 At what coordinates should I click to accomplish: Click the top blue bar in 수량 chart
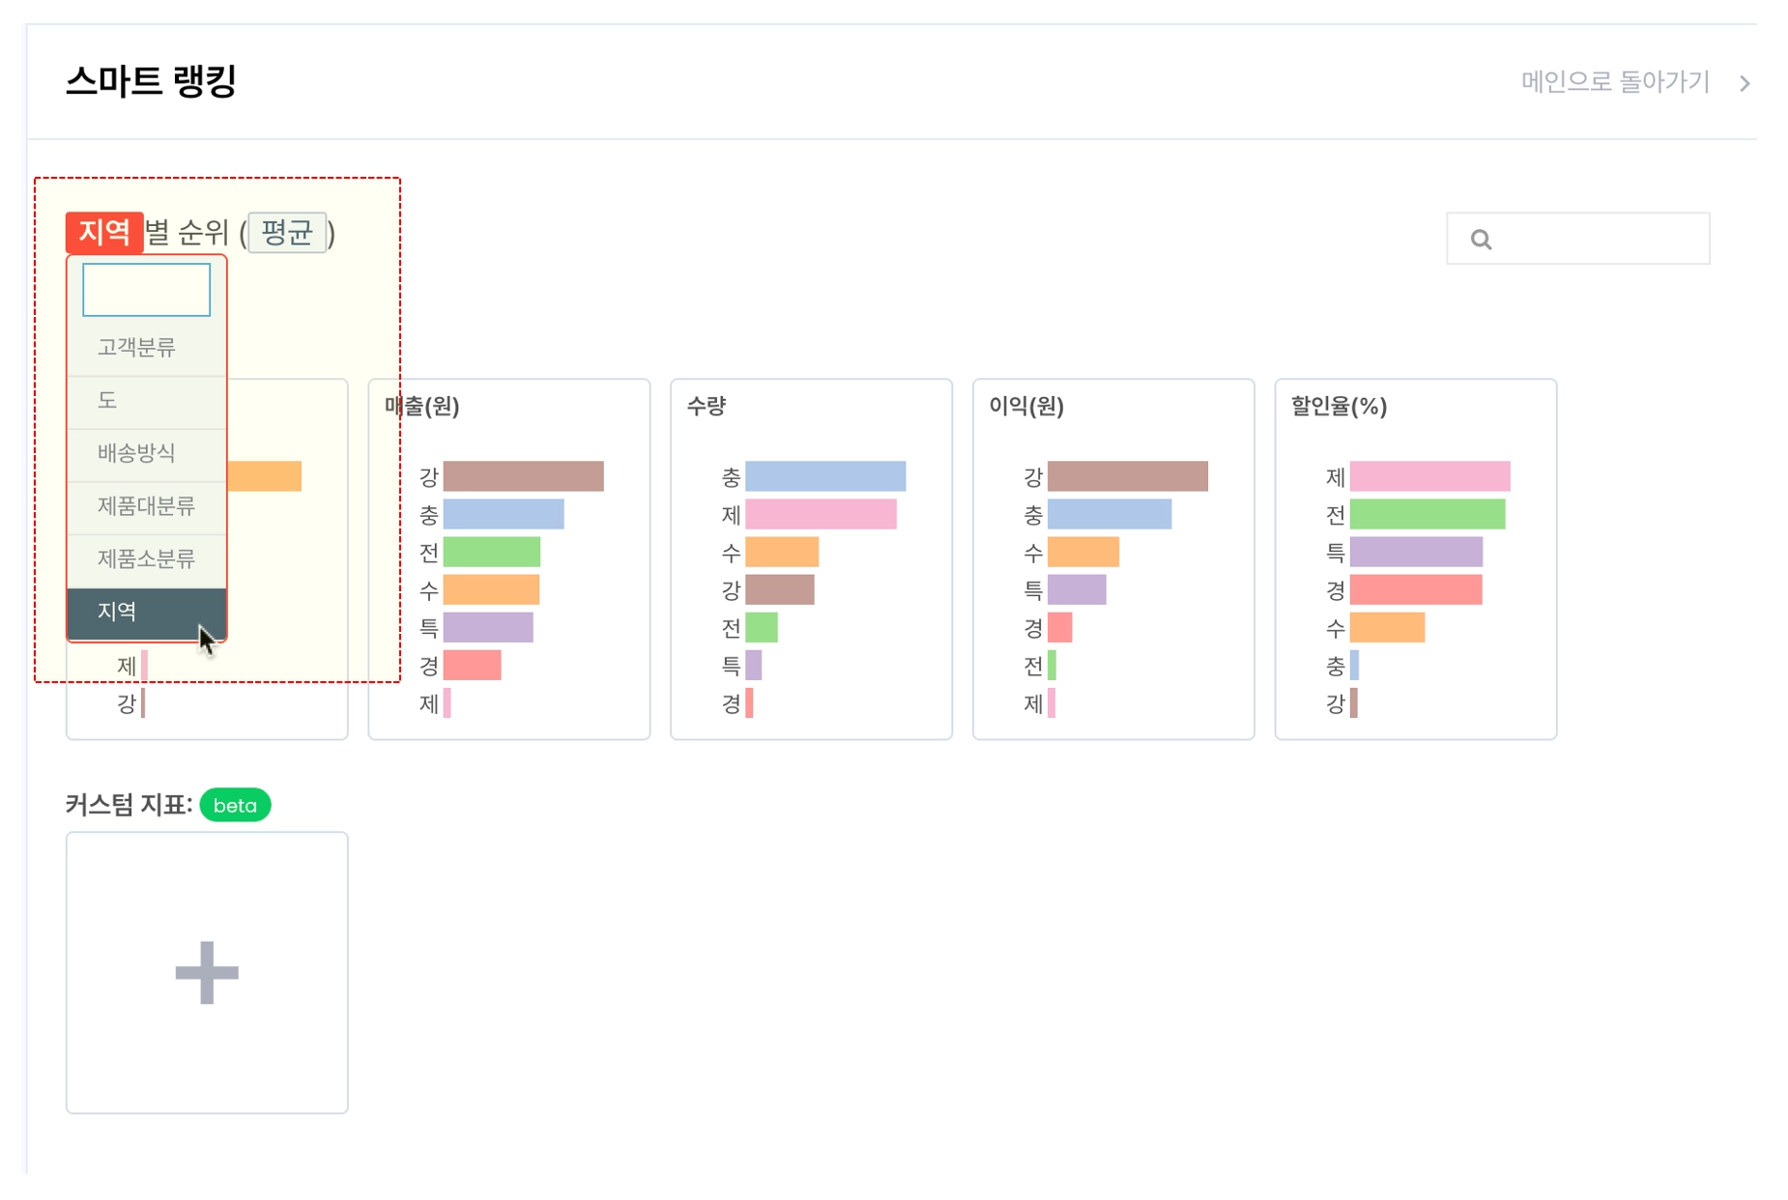click(824, 476)
